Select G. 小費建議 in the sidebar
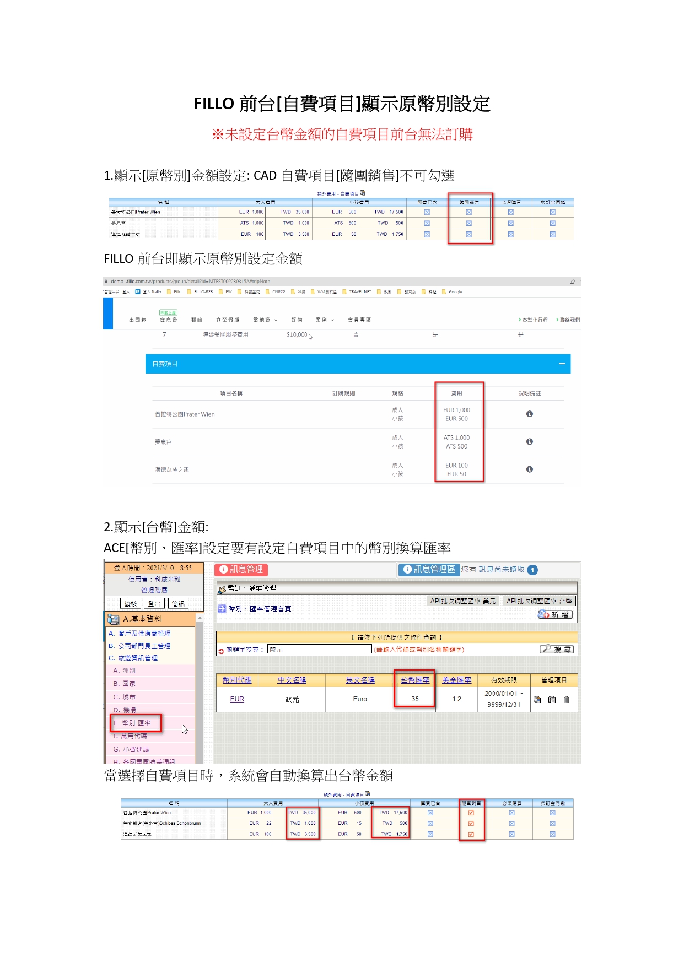 click(x=131, y=749)
